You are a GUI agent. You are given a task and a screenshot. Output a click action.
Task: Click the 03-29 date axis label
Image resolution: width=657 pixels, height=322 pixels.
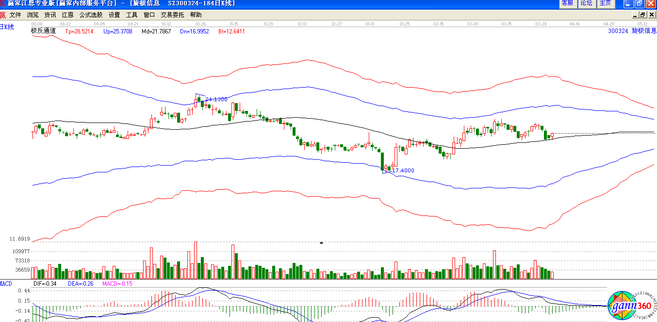(541, 23)
